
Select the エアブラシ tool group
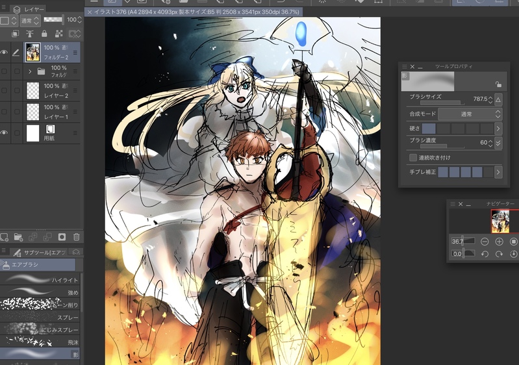38,265
